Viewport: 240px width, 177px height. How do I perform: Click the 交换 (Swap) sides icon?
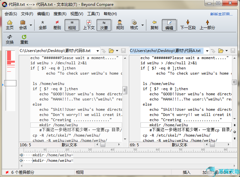click(x=10, y=39)
